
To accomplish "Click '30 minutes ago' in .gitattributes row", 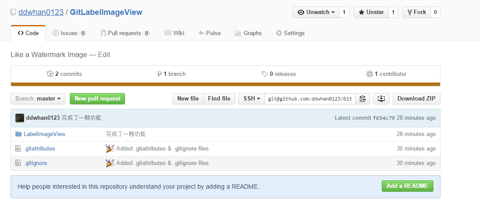I will (x=416, y=149).
